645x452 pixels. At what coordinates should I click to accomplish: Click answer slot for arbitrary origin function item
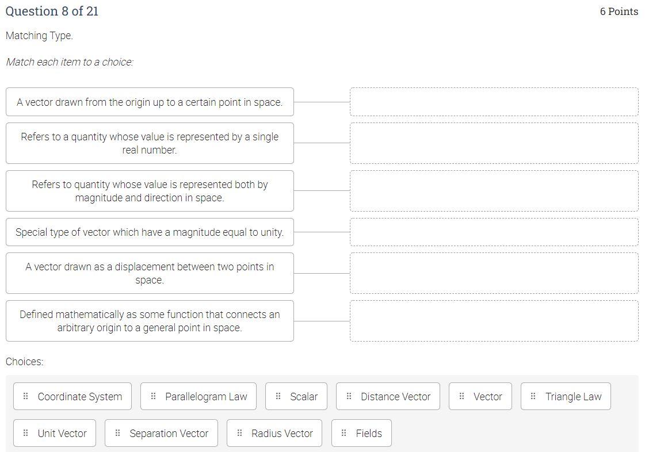pyautogui.click(x=494, y=321)
